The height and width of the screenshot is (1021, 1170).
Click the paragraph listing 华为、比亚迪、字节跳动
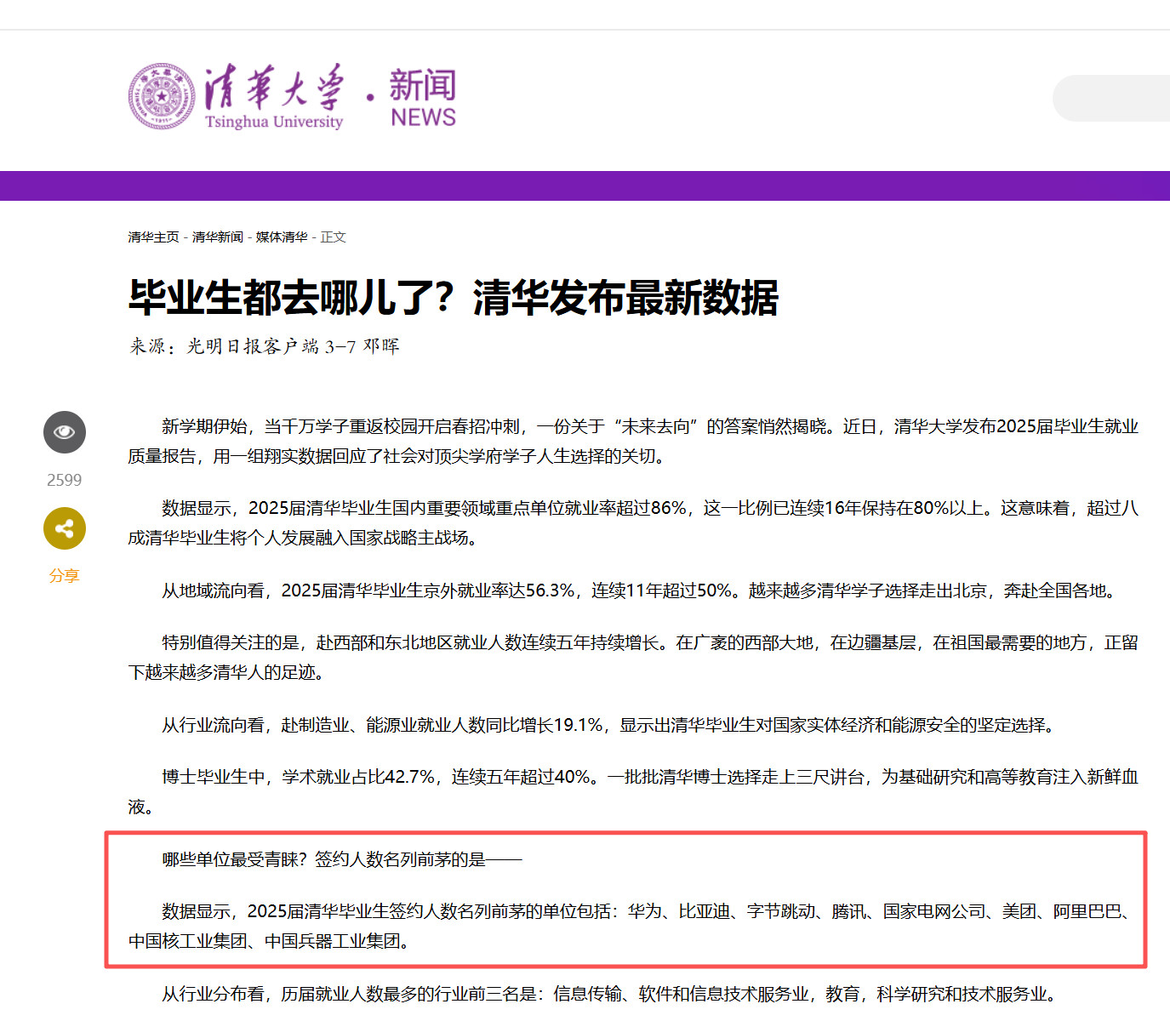pyautogui.click(x=633, y=927)
